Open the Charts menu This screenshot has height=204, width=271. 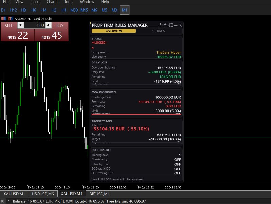(x=52, y=2)
